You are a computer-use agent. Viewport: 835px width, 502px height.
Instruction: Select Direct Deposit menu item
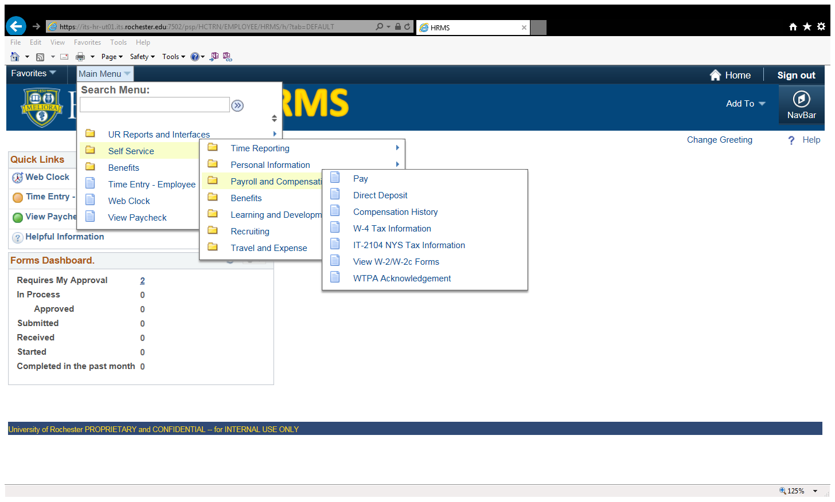click(380, 195)
